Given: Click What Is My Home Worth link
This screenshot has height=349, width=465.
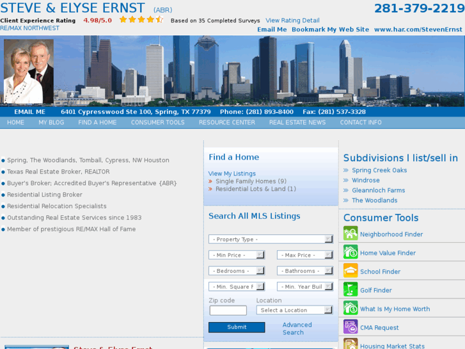Looking at the screenshot, I should tap(395, 309).
